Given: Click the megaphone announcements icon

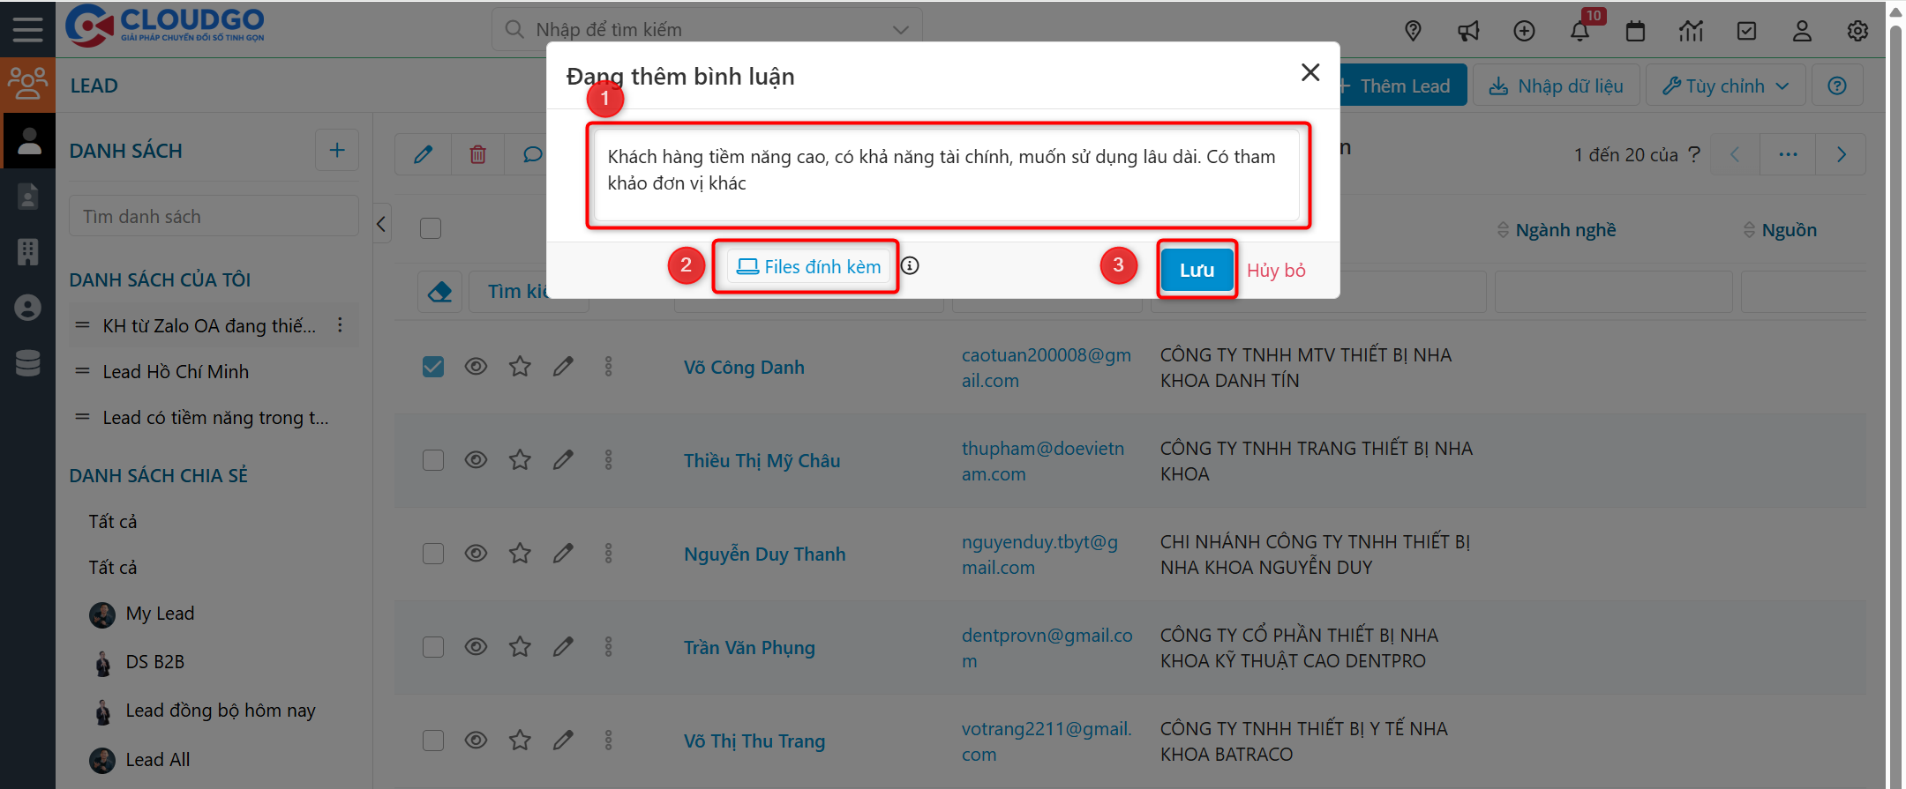Looking at the screenshot, I should pyautogui.click(x=1468, y=32).
